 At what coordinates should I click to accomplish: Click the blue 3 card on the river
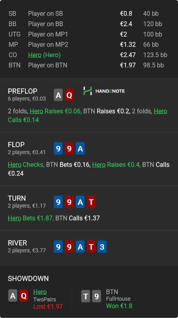[102, 246]
